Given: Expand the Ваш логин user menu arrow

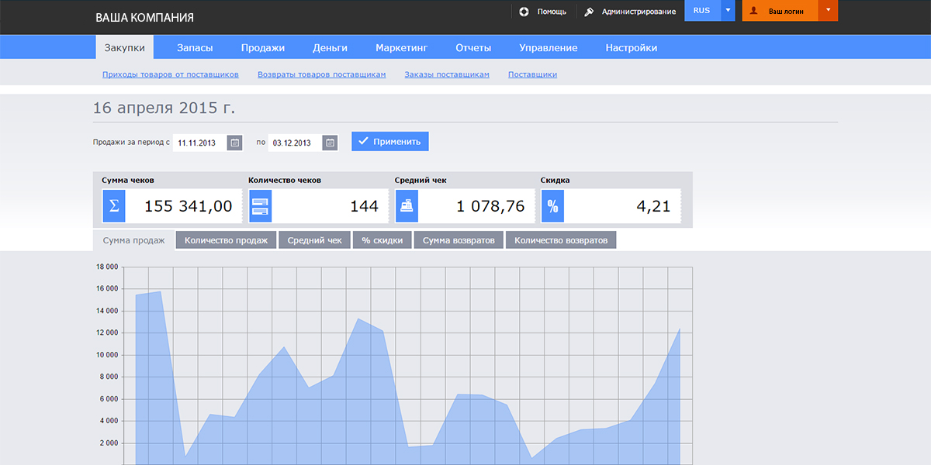Looking at the screenshot, I should [828, 11].
